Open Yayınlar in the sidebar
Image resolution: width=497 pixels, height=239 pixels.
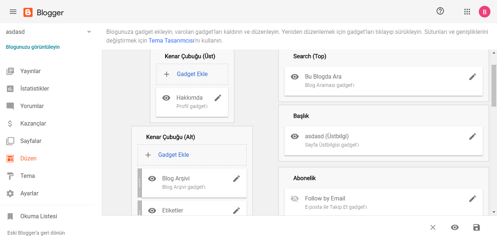click(31, 71)
